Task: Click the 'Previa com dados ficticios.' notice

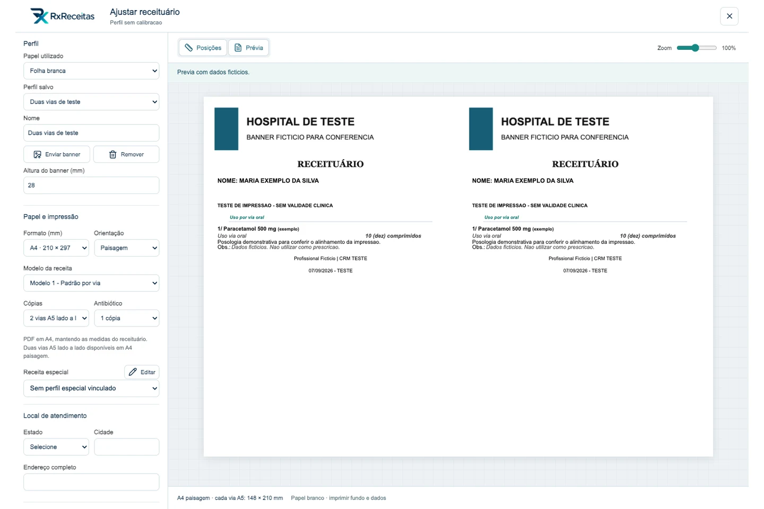Action: 213,72
